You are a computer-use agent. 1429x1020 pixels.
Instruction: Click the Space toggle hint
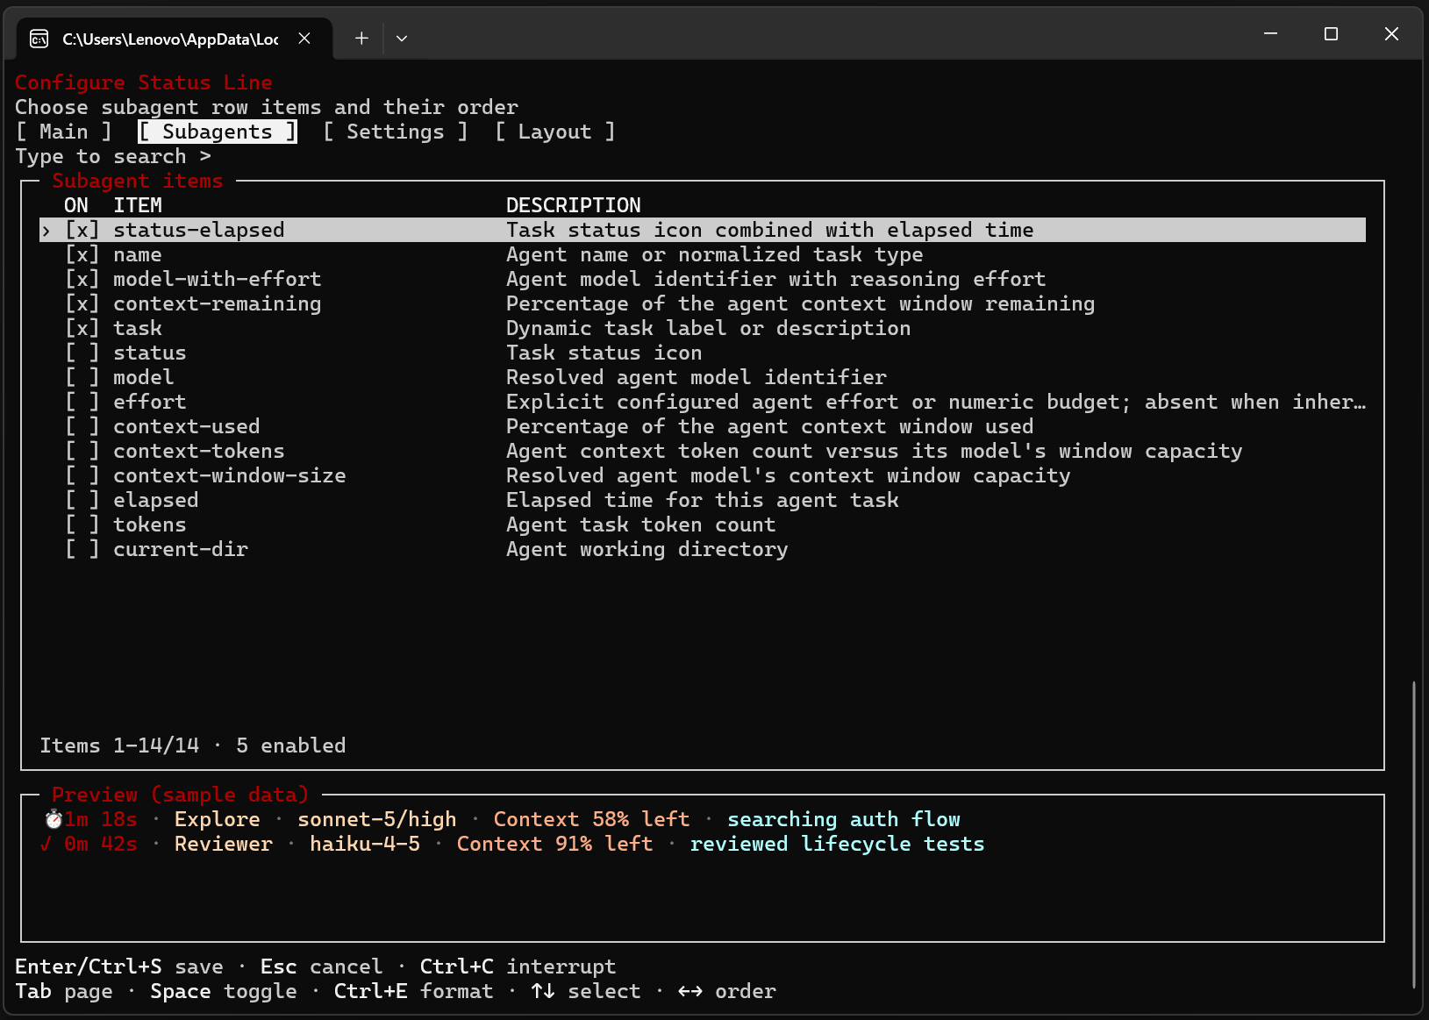[x=224, y=991]
